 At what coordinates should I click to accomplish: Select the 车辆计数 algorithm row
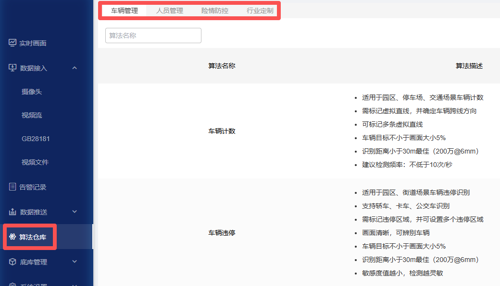coord(222,131)
